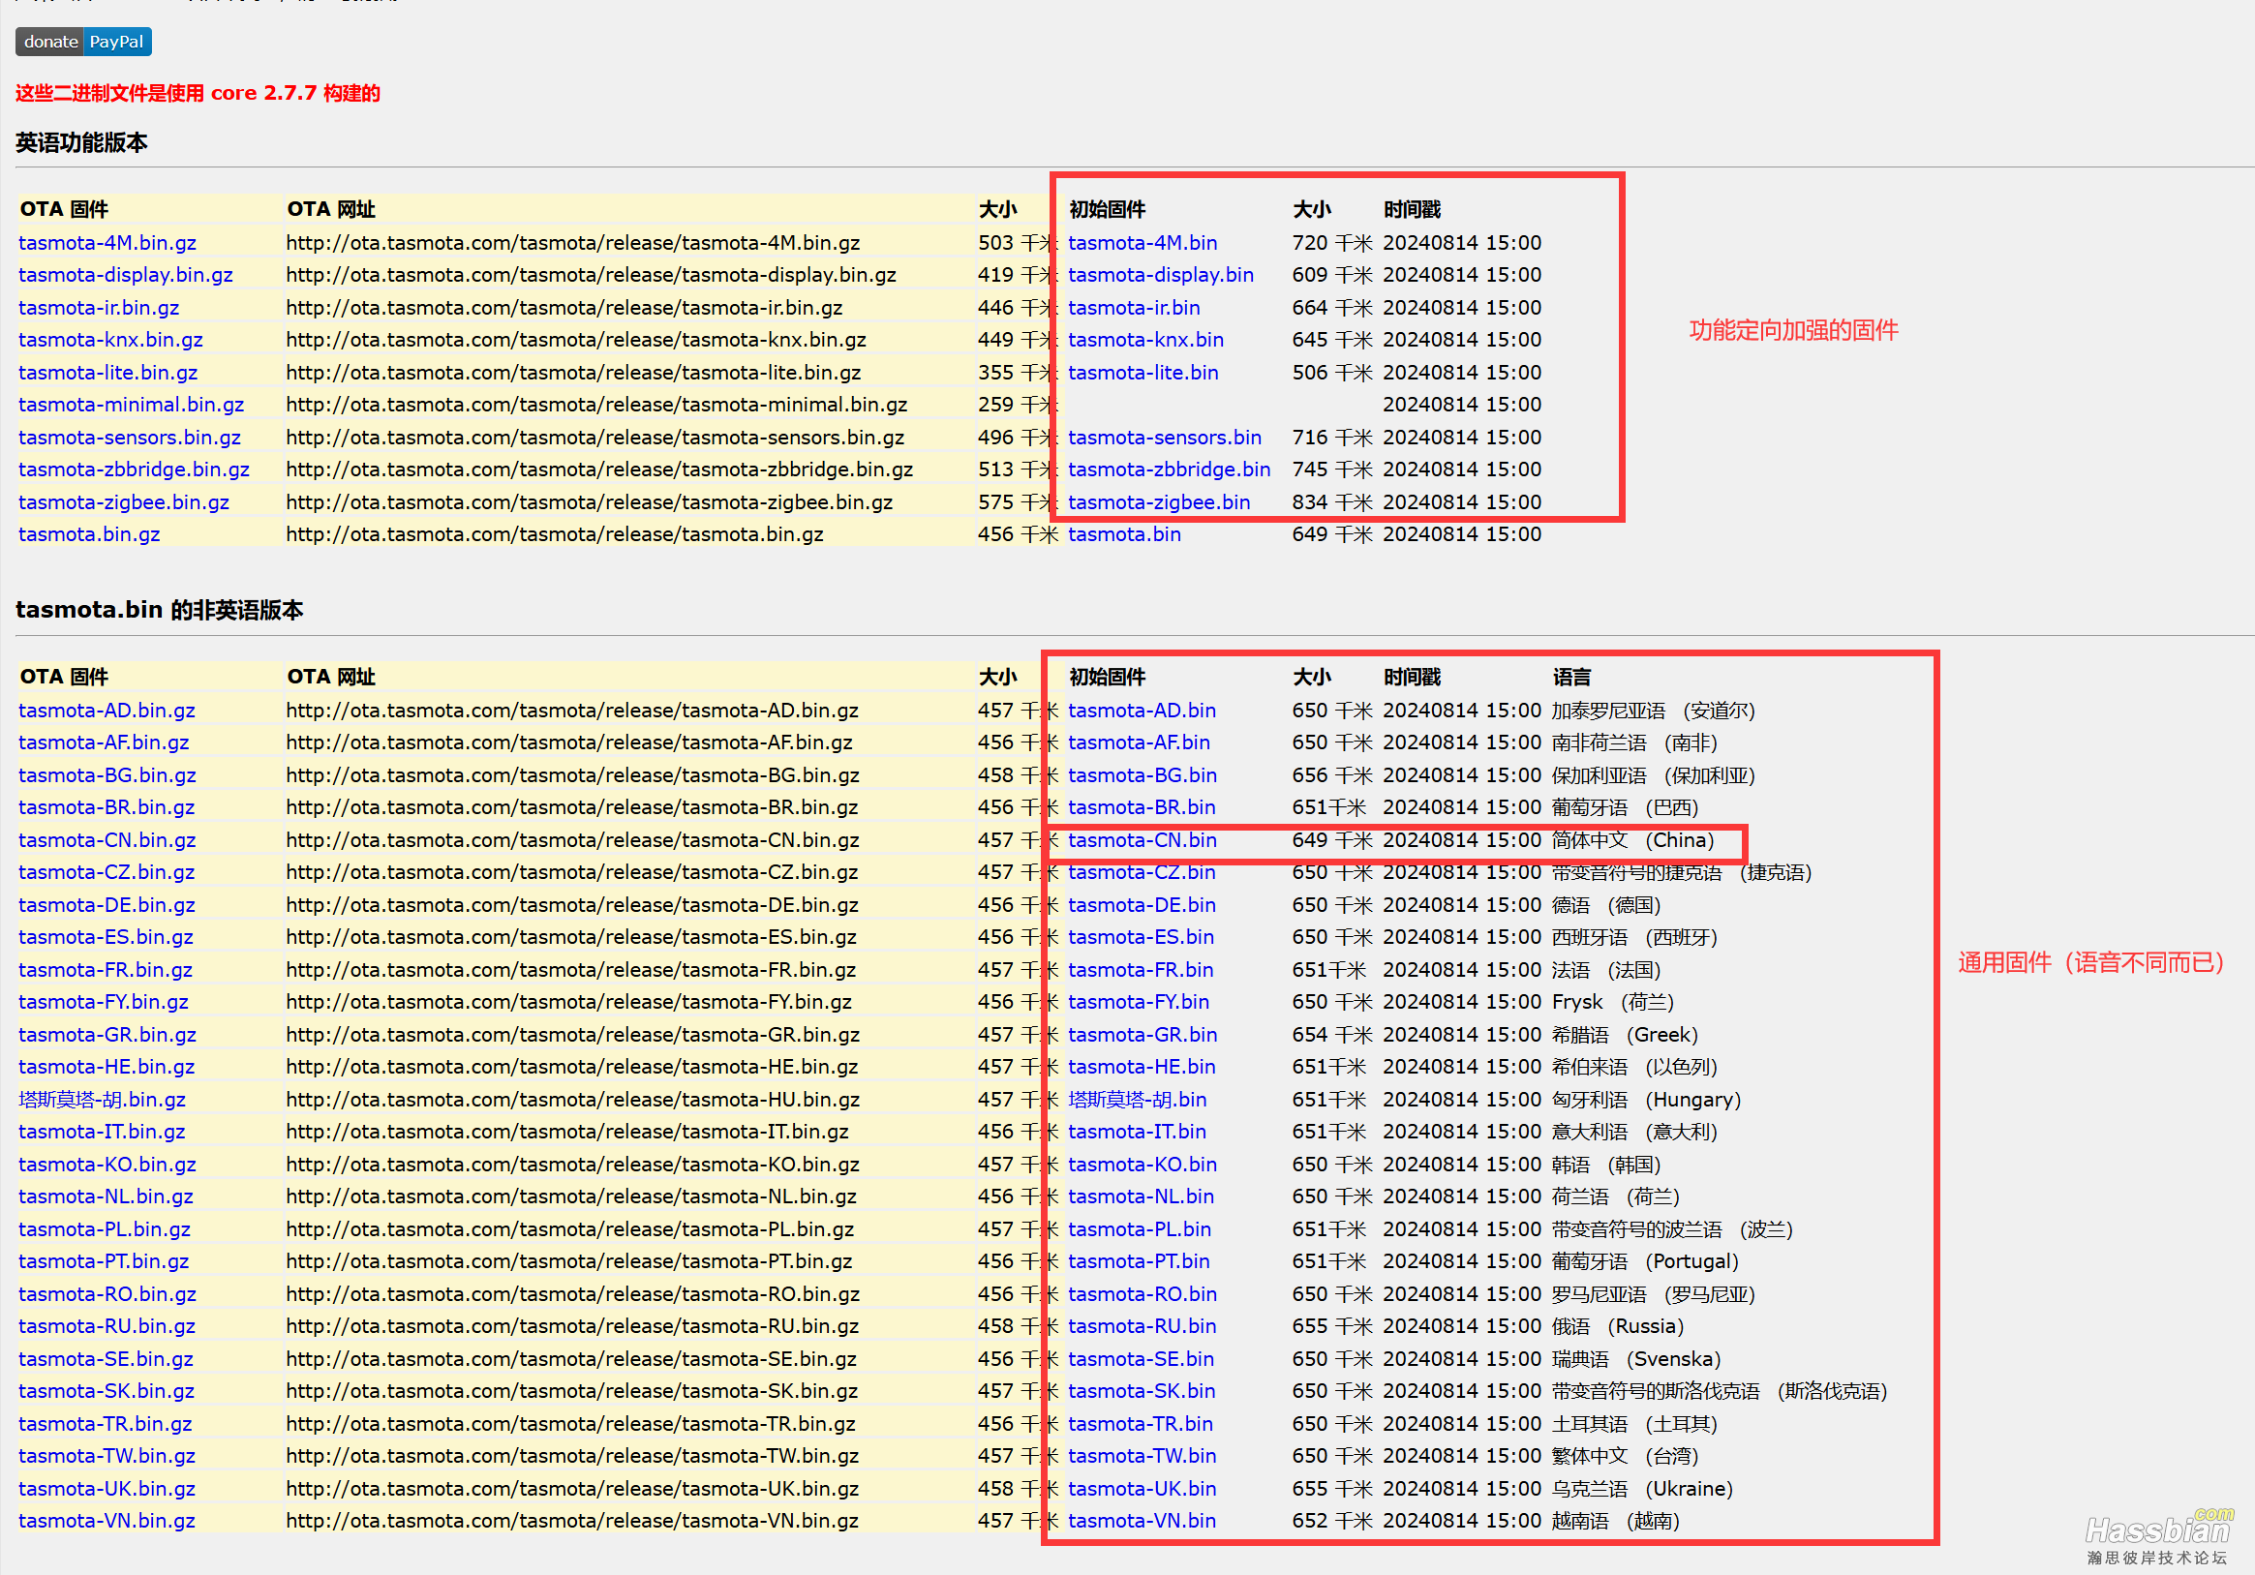The image size is (2255, 1575).
Task: Open tasmota.bin.gz OTA link
Action: click(x=89, y=534)
